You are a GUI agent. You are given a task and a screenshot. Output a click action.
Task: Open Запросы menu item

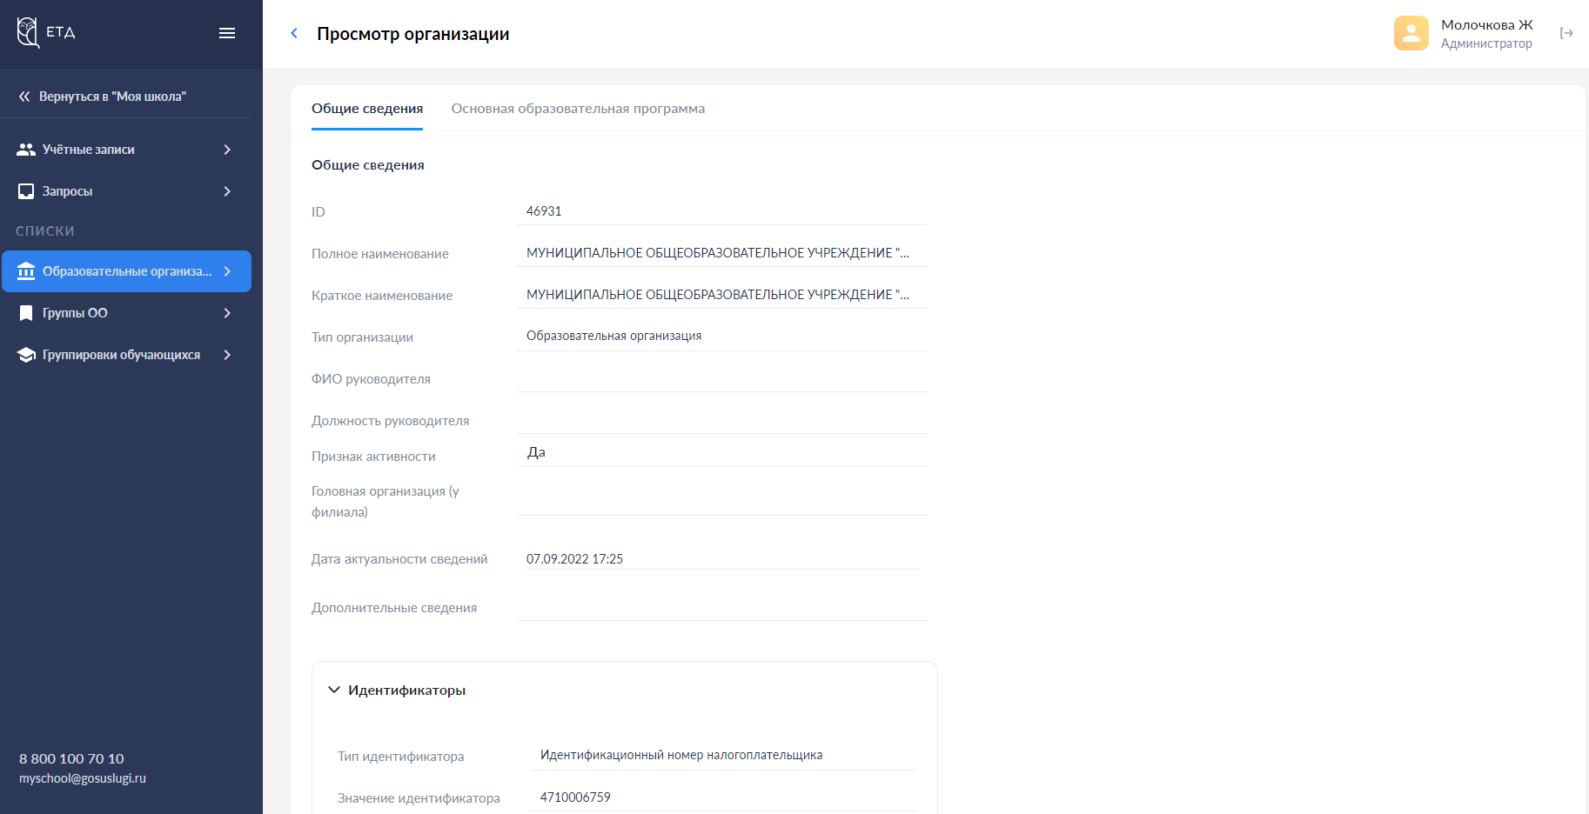point(126,191)
